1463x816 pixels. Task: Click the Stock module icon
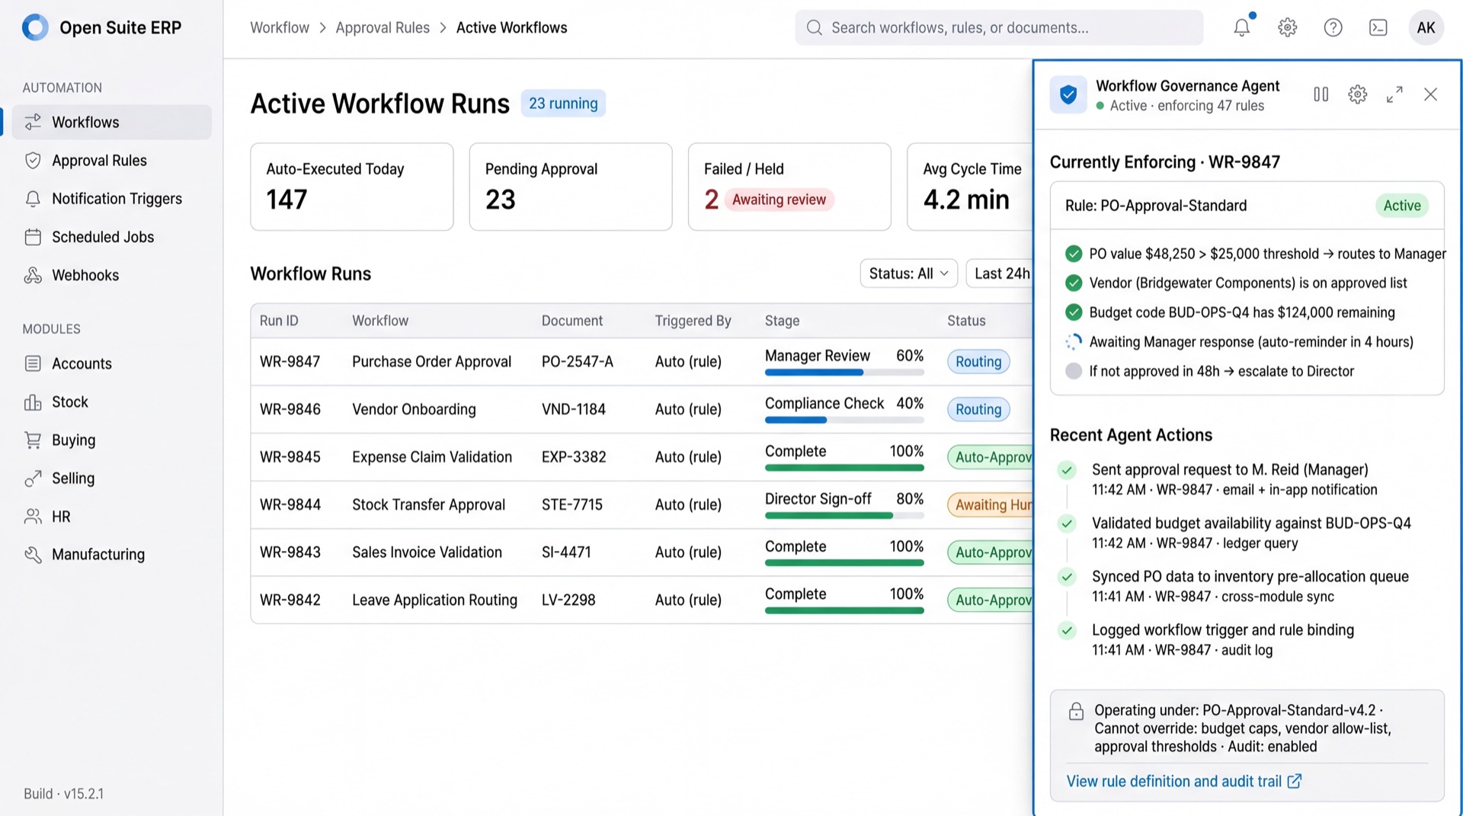pyautogui.click(x=33, y=402)
